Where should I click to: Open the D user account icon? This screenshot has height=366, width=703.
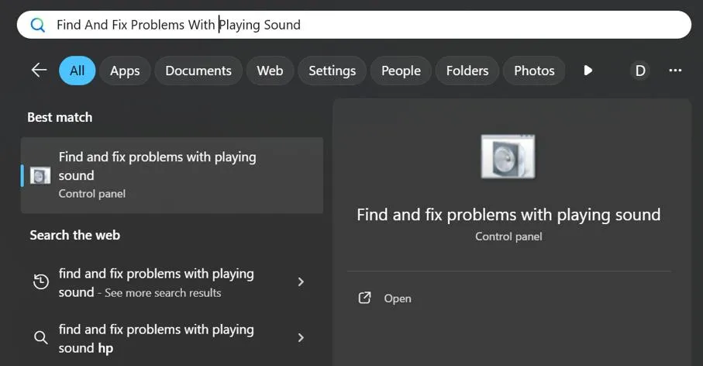click(640, 71)
